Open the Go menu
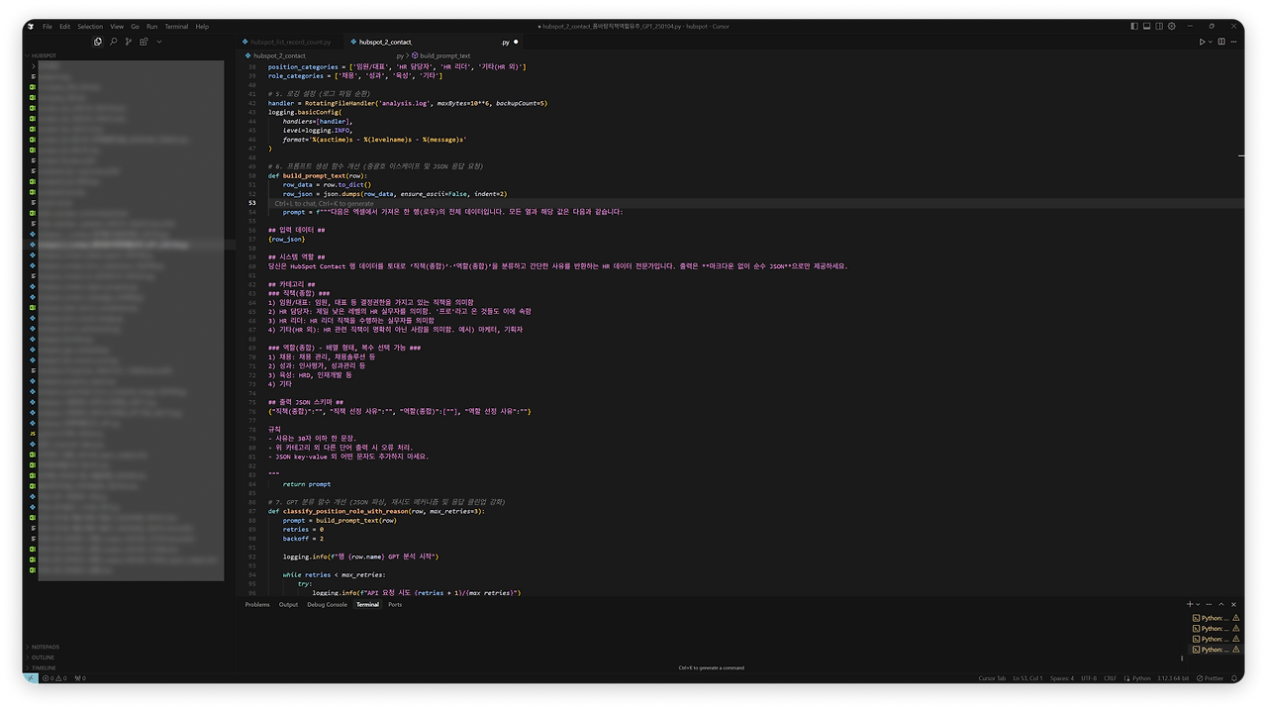This screenshot has width=1267, height=709. point(136,26)
